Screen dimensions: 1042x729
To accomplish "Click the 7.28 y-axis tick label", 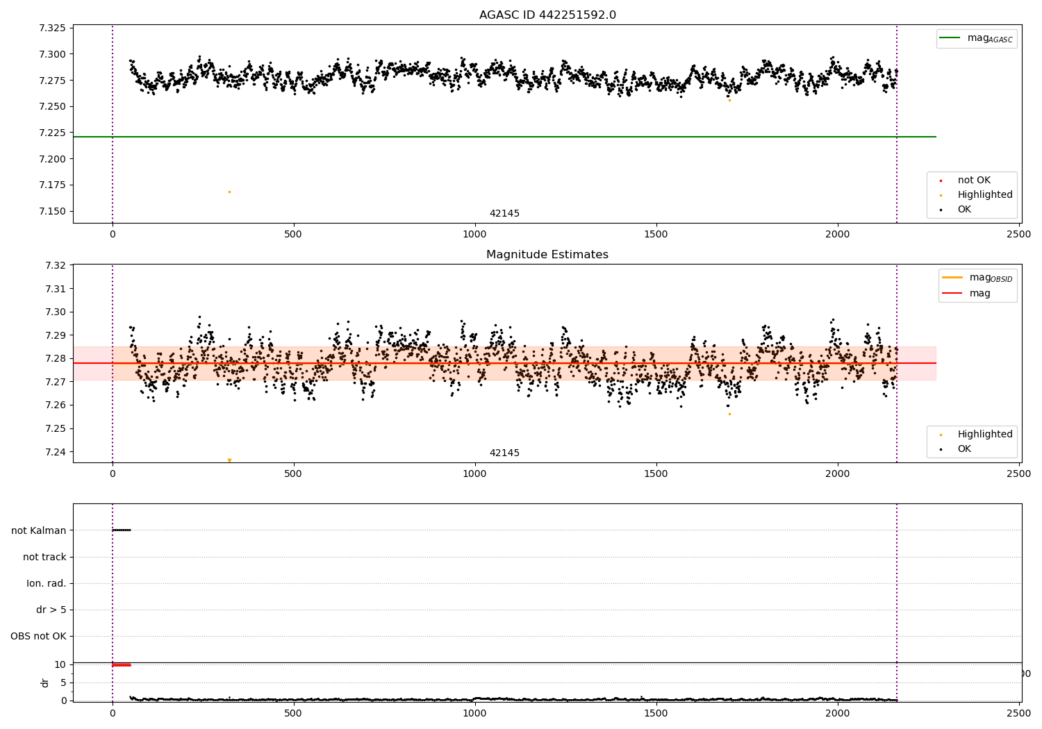I will pos(56,359).
